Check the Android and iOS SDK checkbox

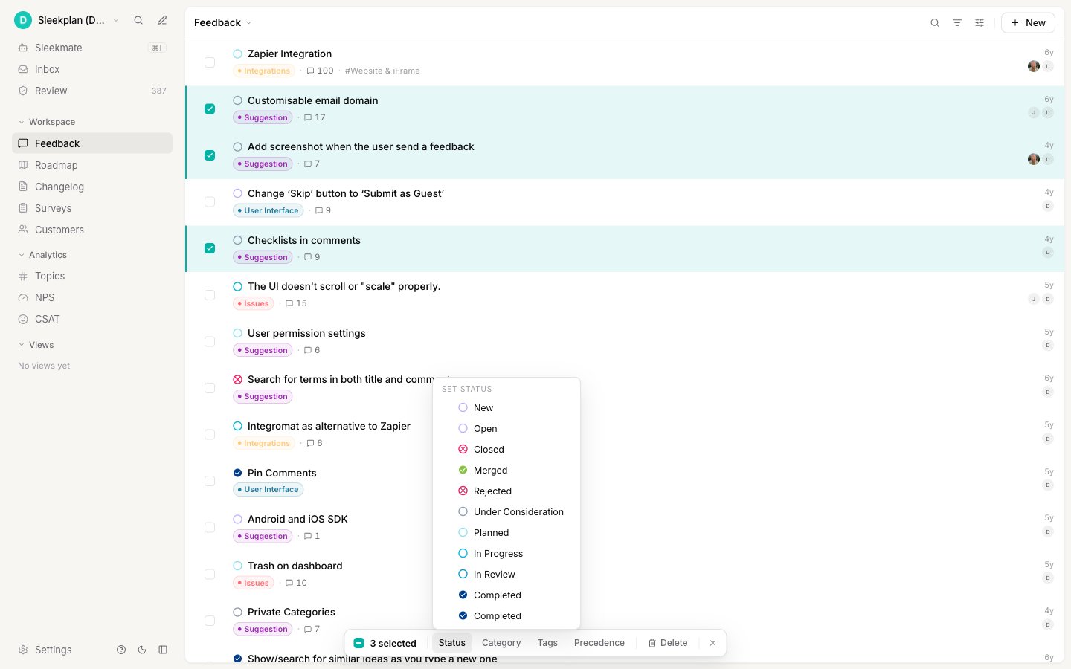click(210, 528)
